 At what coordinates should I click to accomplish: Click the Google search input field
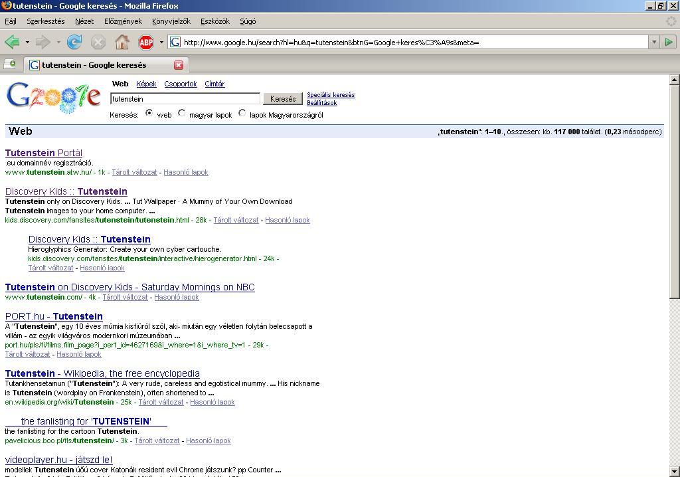coord(185,99)
